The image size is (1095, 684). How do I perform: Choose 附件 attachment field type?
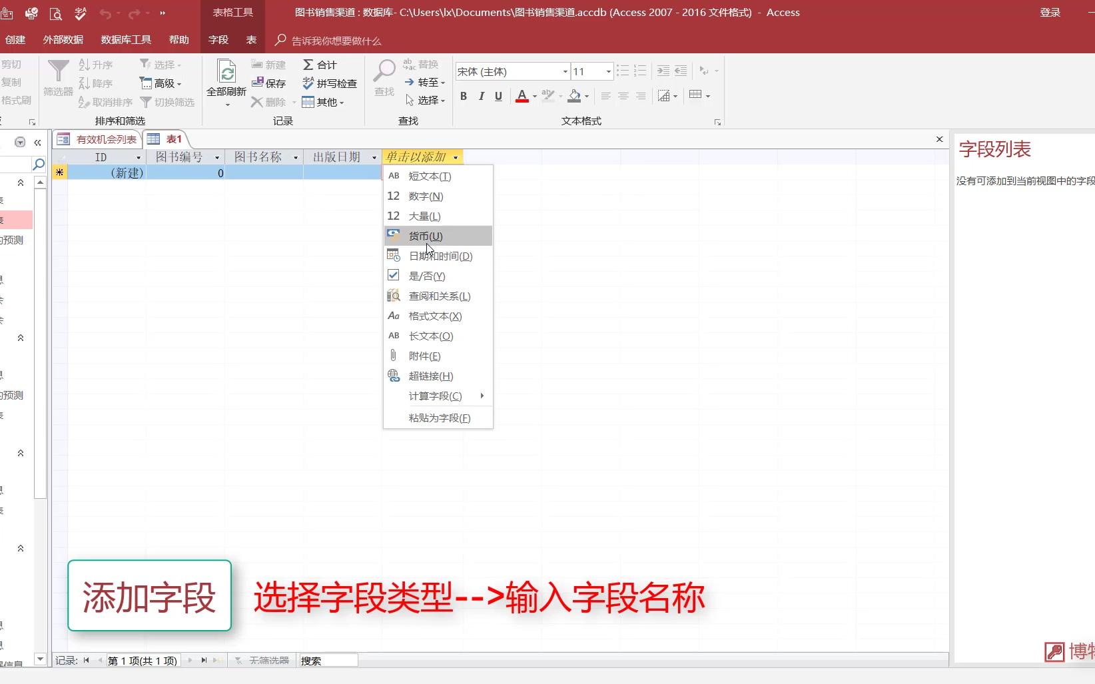[x=438, y=356]
